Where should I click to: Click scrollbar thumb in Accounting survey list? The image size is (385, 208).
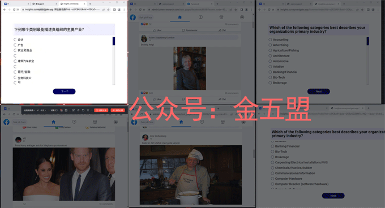click(368, 41)
